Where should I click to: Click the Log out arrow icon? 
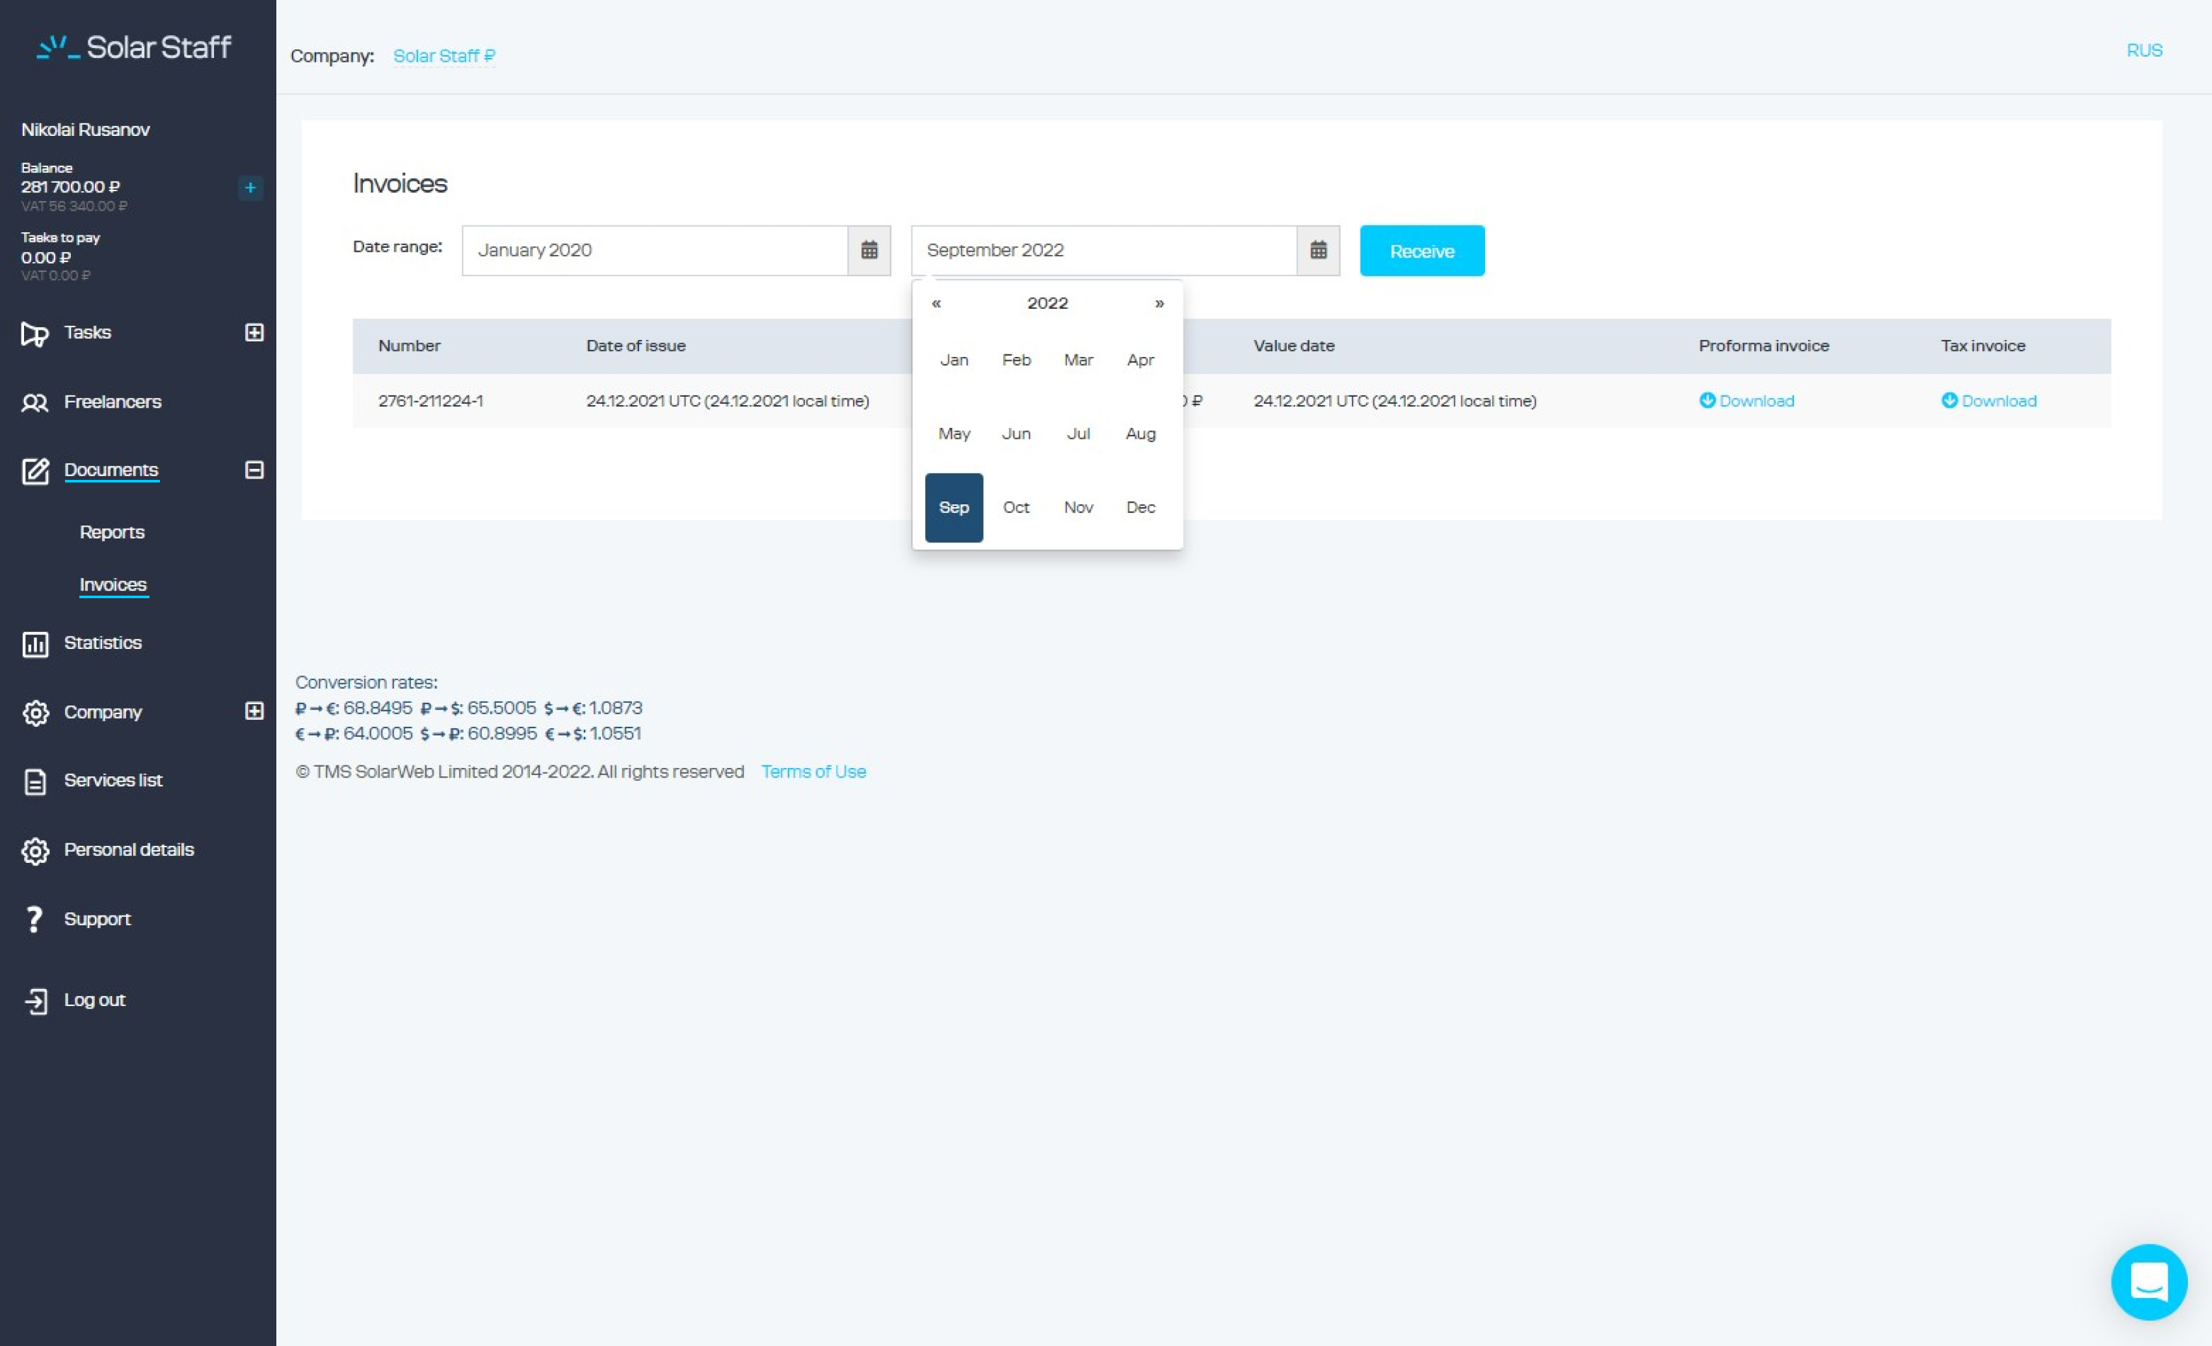(35, 1000)
